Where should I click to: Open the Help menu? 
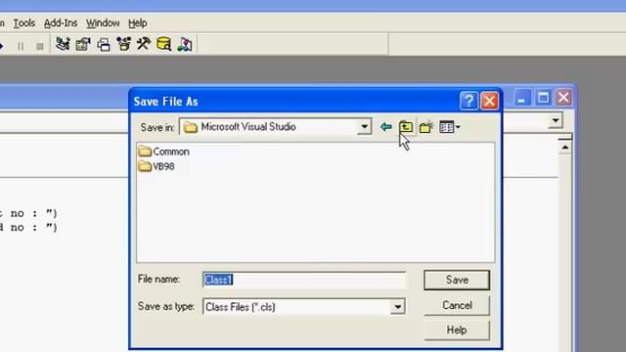pos(137,23)
